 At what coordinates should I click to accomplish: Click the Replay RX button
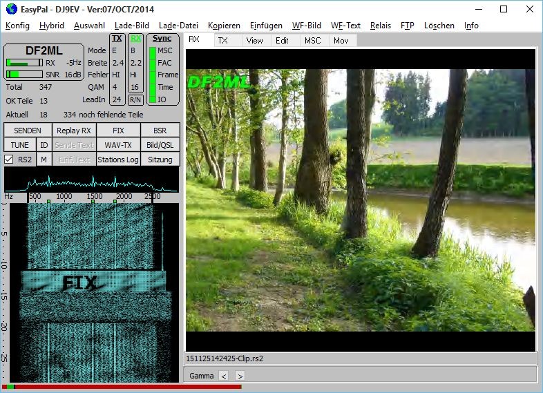point(74,131)
